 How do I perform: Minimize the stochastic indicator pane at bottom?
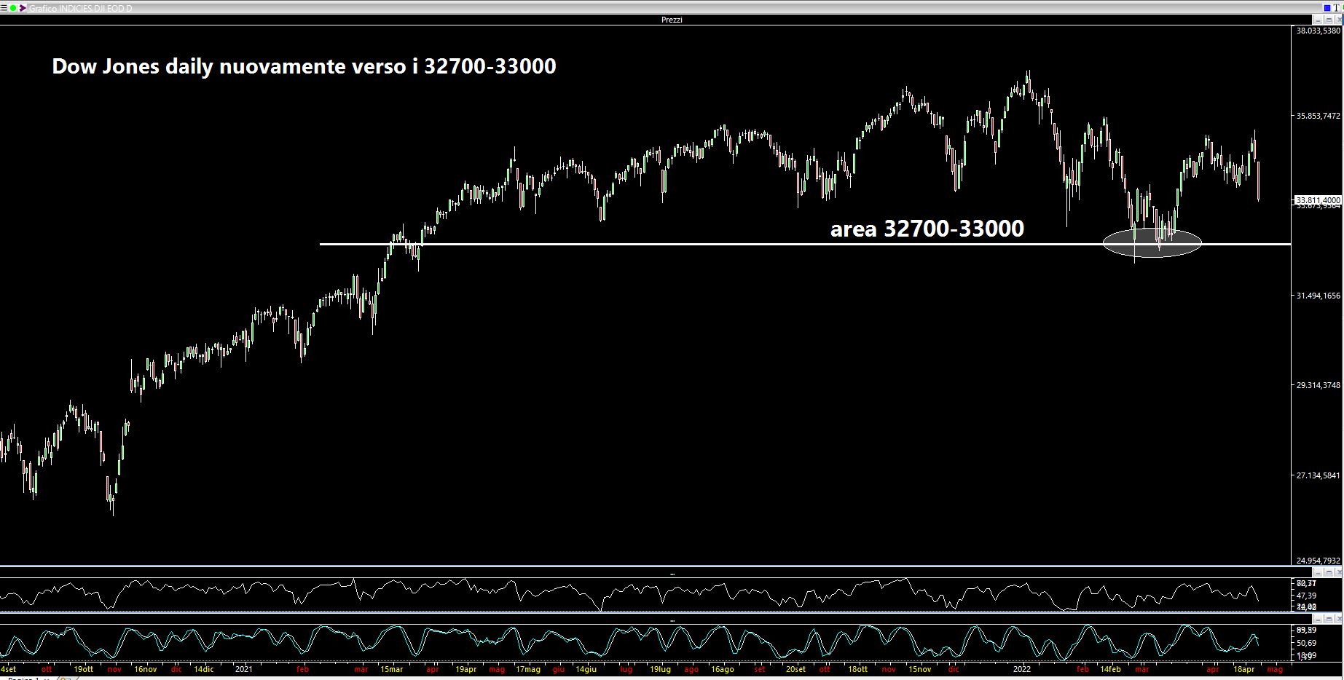[x=1318, y=619]
